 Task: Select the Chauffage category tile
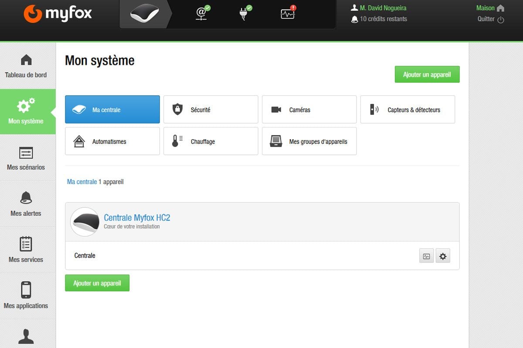(x=211, y=141)
